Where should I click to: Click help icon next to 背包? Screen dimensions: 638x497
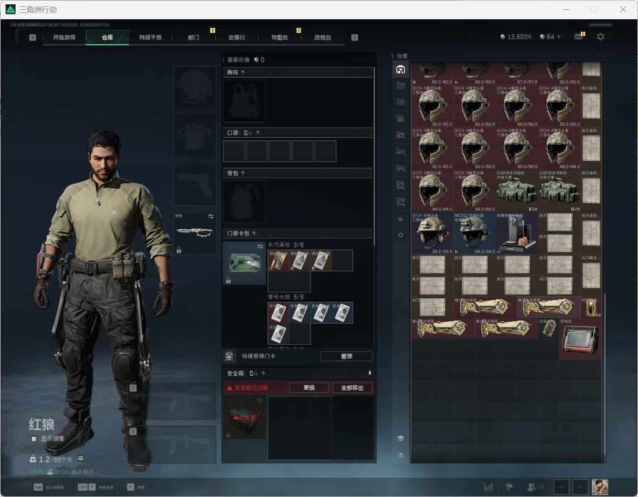243,173
